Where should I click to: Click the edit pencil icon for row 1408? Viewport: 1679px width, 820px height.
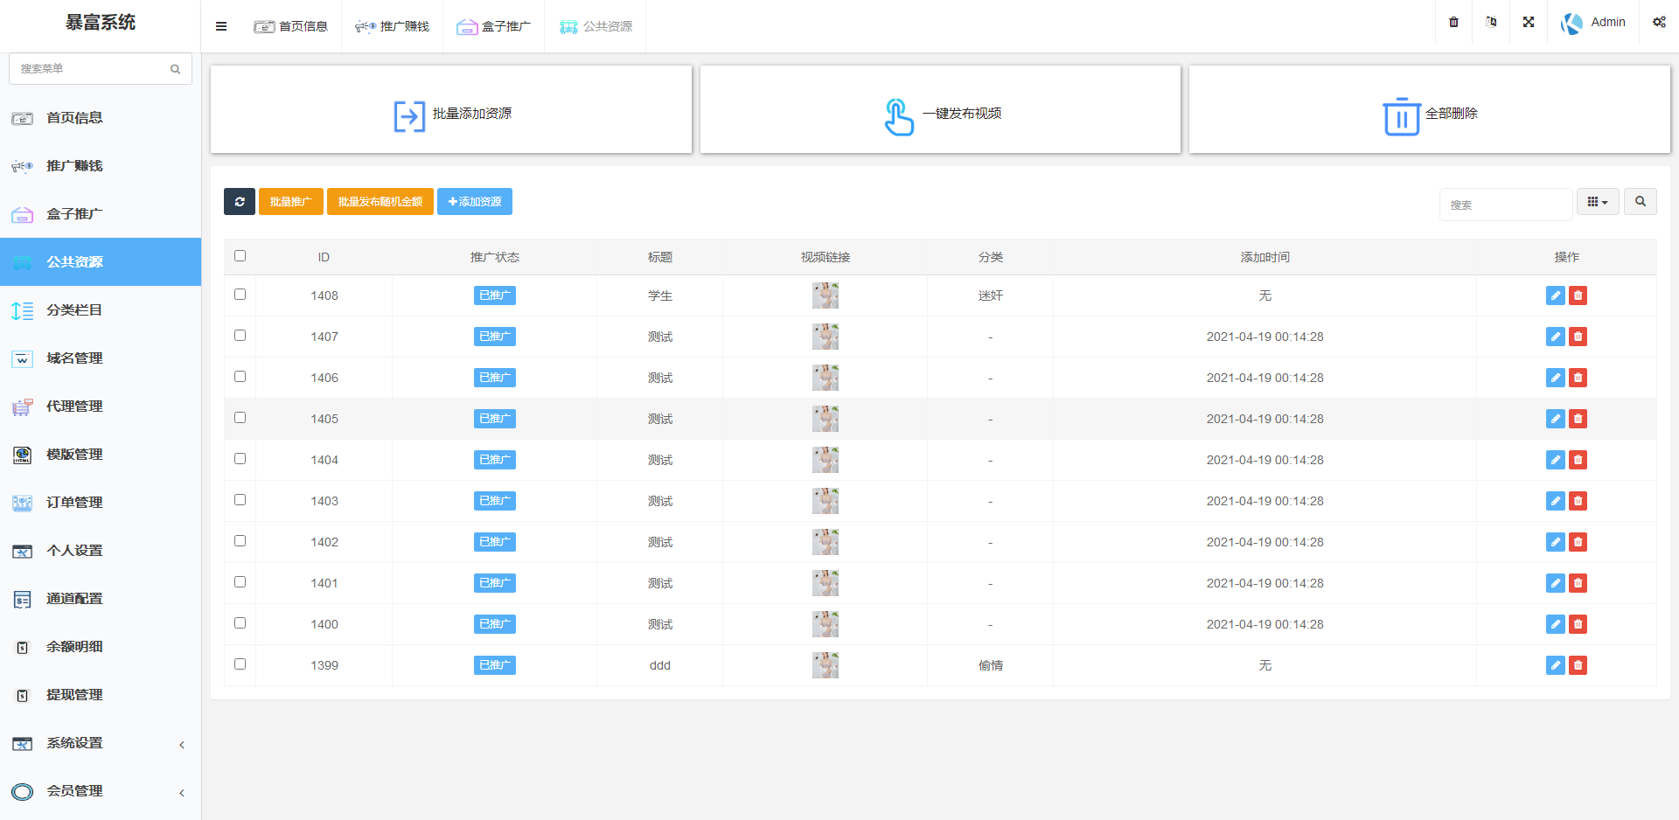(1555, 295)
